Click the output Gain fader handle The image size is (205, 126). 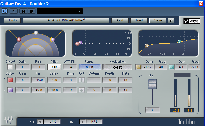click(x=153, y=84)
